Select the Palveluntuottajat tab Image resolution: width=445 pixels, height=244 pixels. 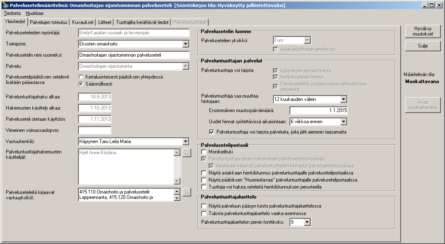(190, 22)
